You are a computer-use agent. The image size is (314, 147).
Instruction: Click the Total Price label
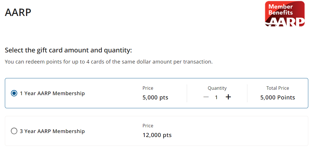click(x=277, y=88)
